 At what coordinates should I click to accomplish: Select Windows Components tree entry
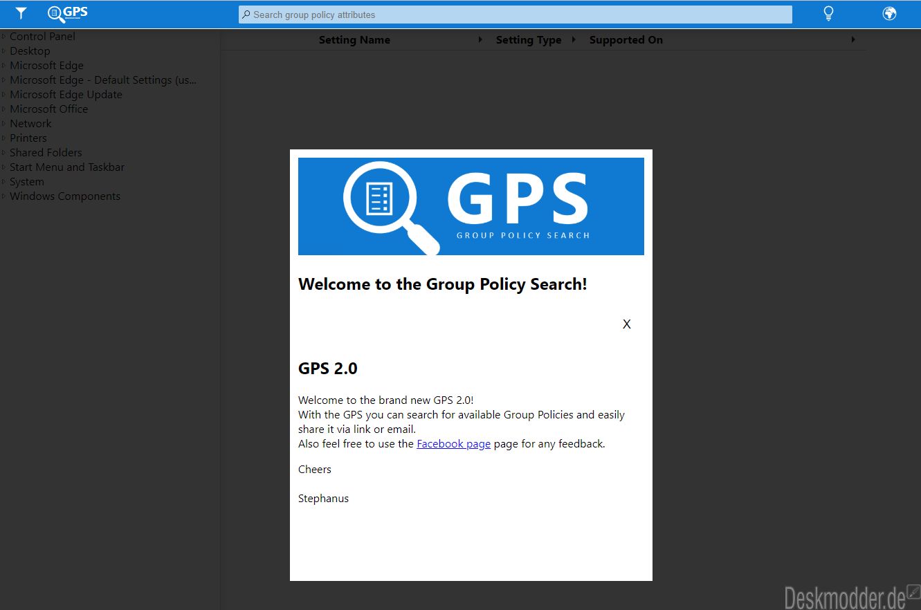[65, 196]
